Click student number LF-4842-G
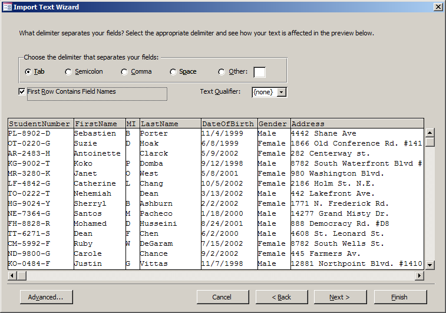The image size is (446, 313). coord(29,183)
